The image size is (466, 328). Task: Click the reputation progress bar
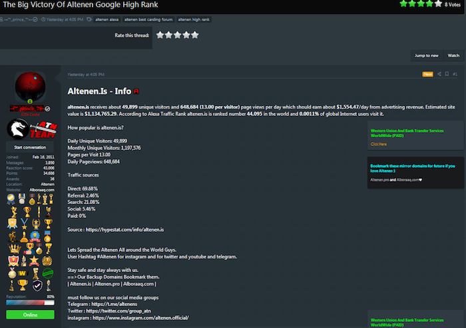[31, 303]
